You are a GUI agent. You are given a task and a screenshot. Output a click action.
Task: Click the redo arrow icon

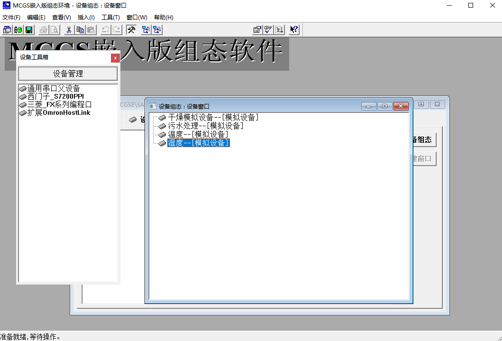(116, 30)
